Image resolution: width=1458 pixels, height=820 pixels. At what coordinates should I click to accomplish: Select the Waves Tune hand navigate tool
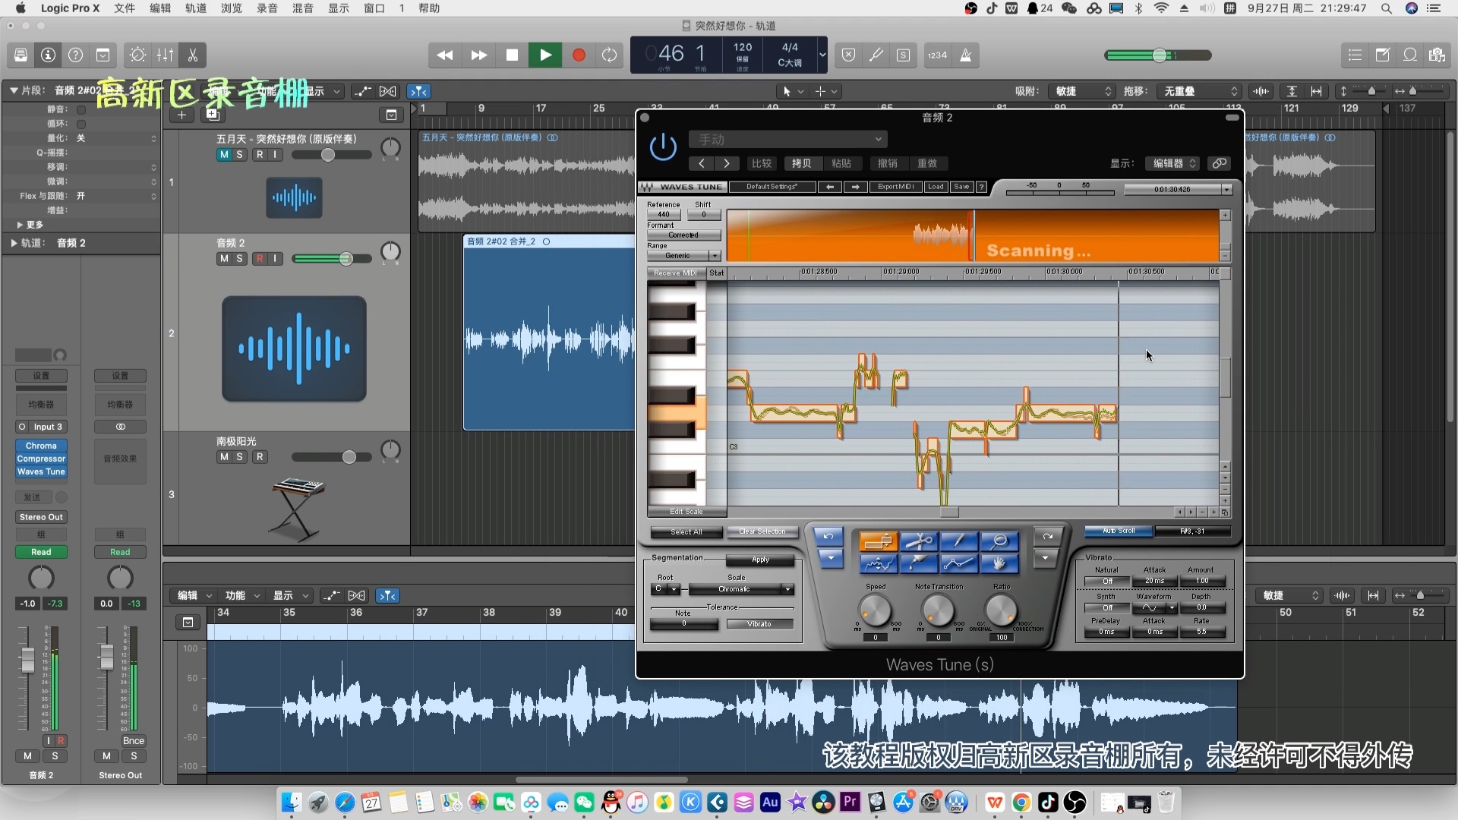(999, 563)
